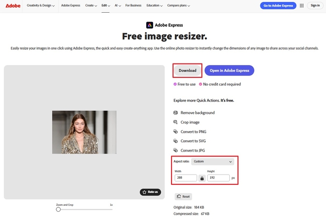Click the Convert to PNG icon

click(x=175, y=132)
